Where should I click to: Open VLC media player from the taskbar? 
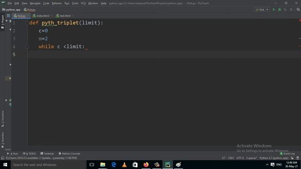(x=124, y=165)
